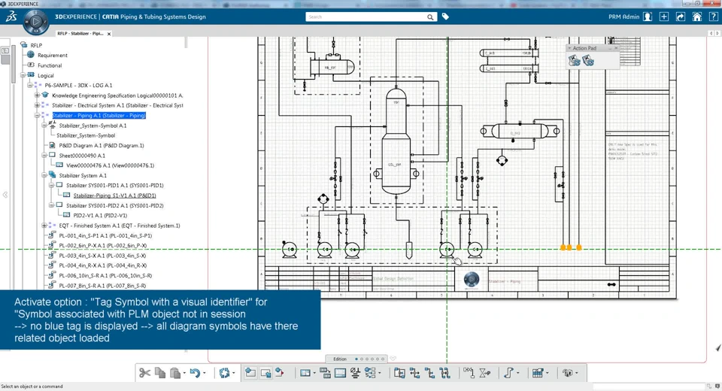The image size is (722, 391).
Task: Click the route piping line tool icon
Action: [508, 373]
